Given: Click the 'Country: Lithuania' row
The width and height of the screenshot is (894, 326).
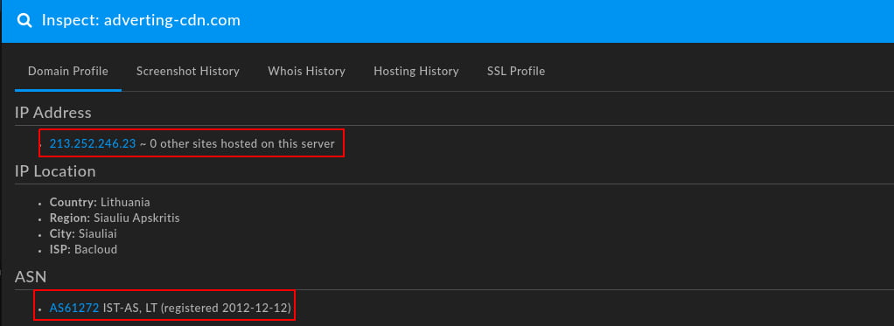Looking at the screenshot, I should coord(100,202).
